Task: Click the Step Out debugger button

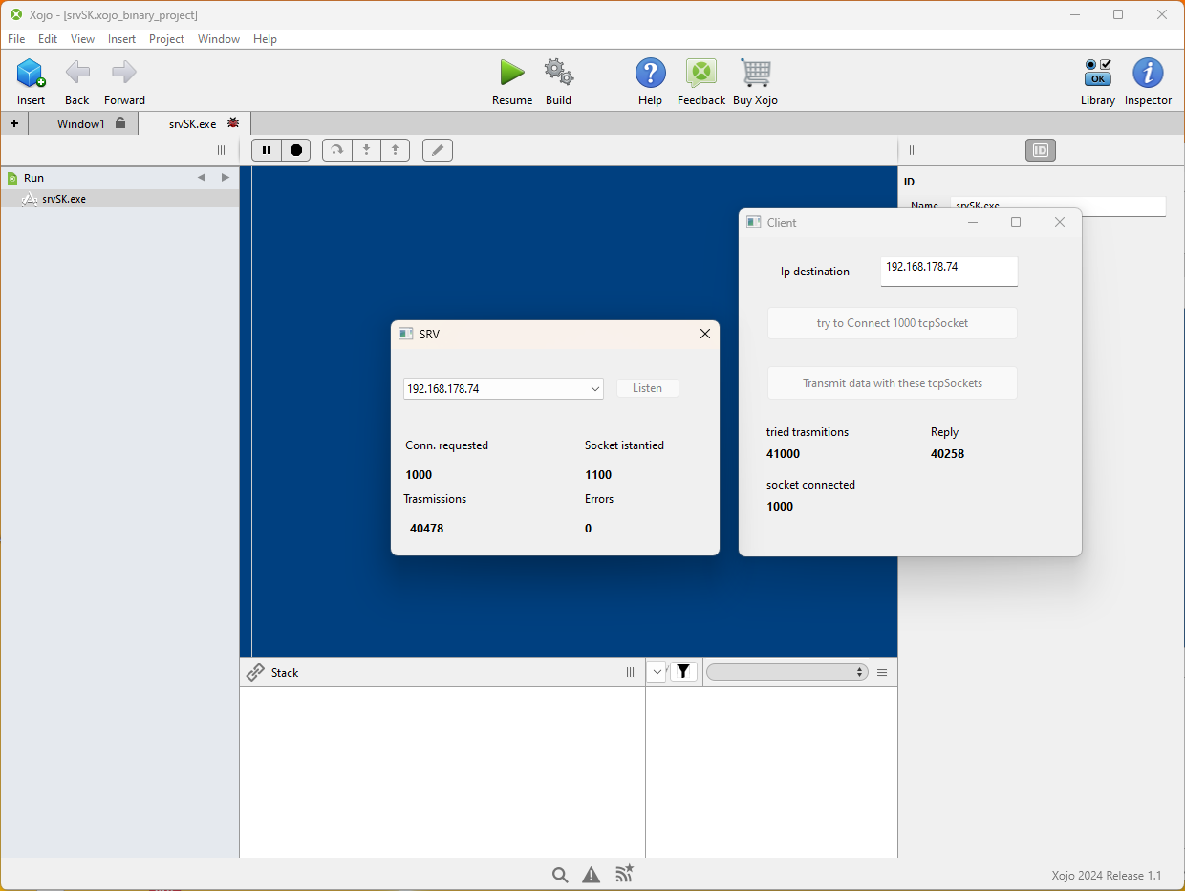Action: pyautogui.click(x=395, y=150)
